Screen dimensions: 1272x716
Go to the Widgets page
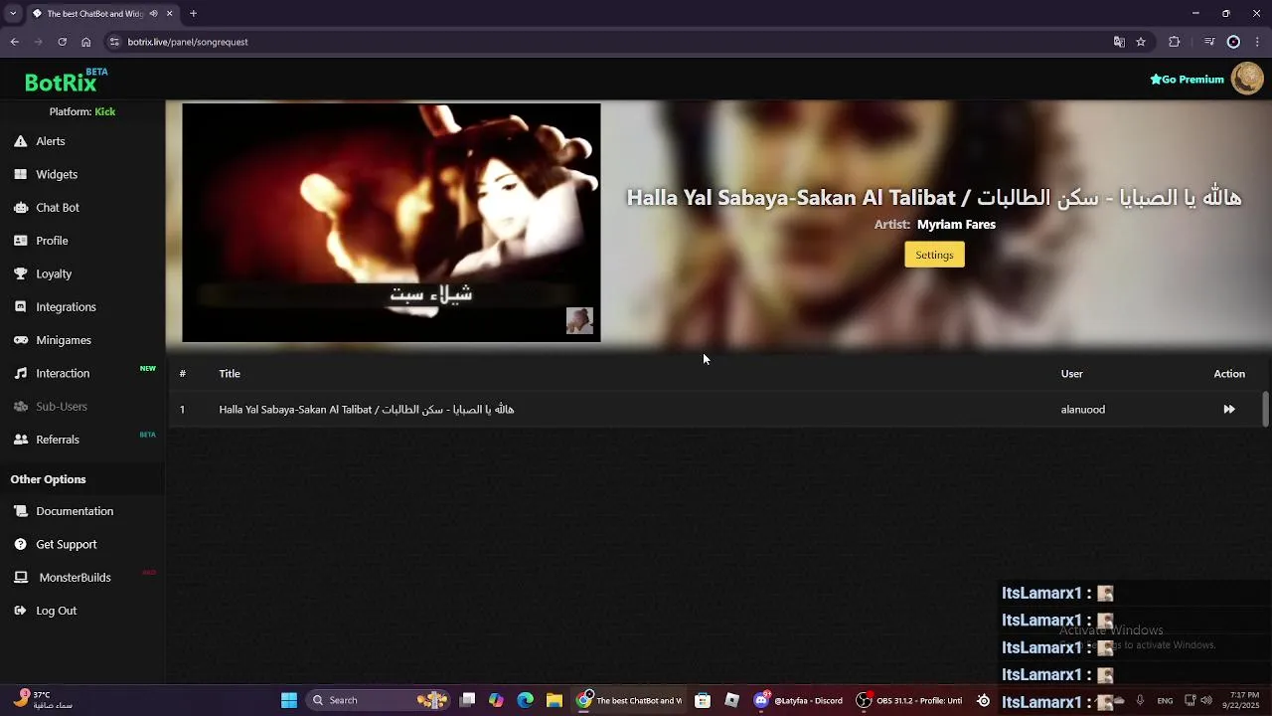tap(56, 174)
